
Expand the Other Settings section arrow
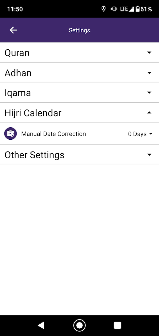[149, 155]
